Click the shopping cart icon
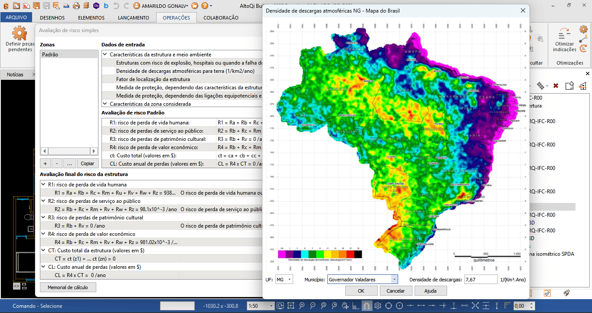 pyautogui.click(x=195, y=6)
